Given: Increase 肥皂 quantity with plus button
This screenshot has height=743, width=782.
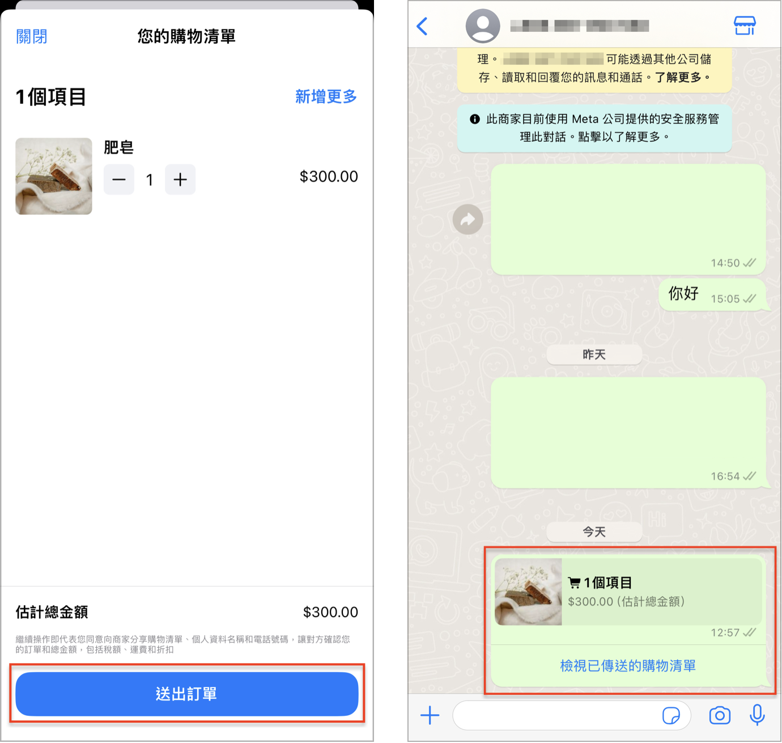Looking at the screenshot, I should click(180, 180).
